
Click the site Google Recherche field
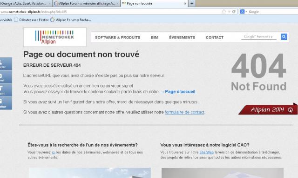tap(259, 37)
